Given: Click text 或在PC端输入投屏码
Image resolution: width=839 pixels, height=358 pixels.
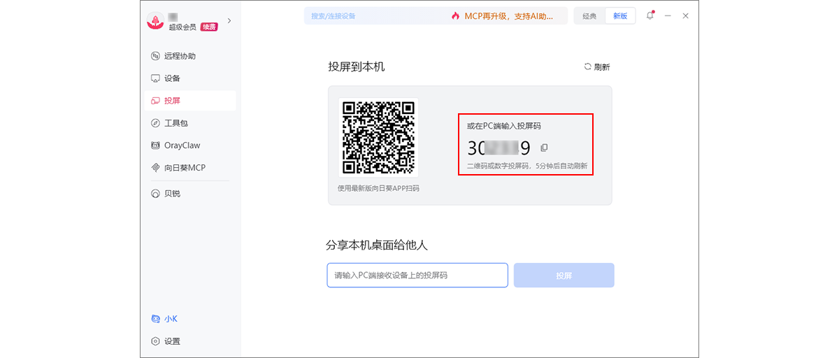Looking at the screenshot, I should 504,126.
